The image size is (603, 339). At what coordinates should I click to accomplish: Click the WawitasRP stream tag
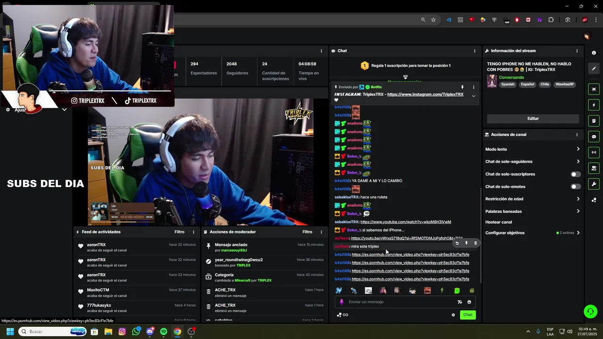565,84
